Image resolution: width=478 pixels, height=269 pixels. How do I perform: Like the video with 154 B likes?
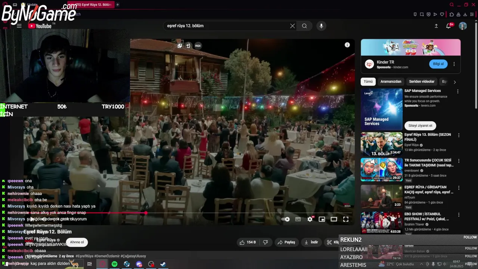tap(248, 242)
